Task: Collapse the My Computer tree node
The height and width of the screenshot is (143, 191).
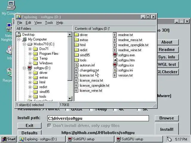Action: tap(19, 39)
